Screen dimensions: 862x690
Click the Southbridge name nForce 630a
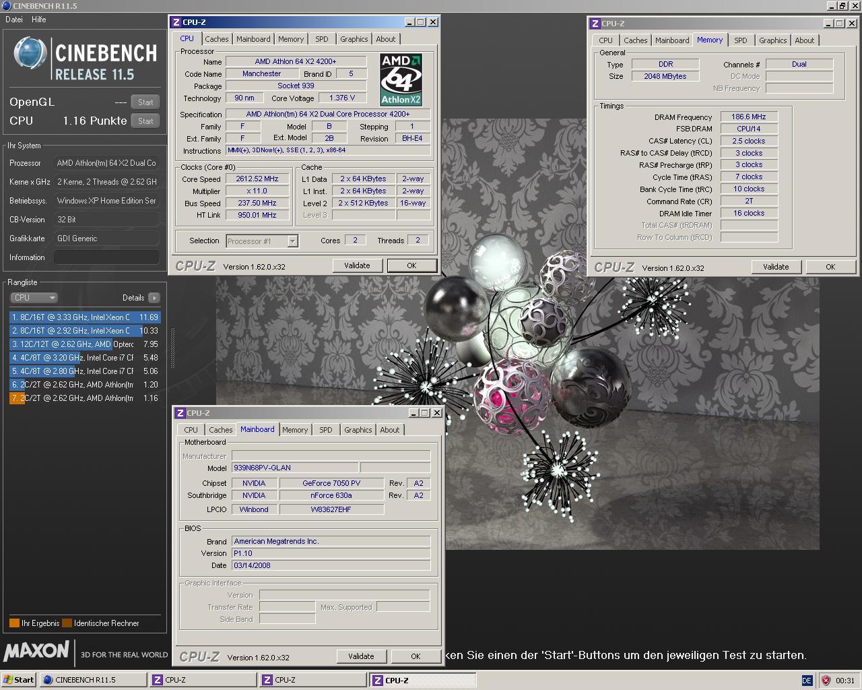tap(331, 495)
